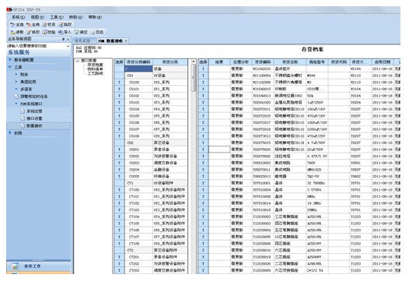The height and width of the screenshot is (285, 409).
Task: Collapse the 工具 node in navigation
Action: (10, 67)
